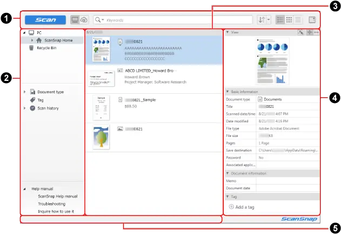Select the receipt Sample thumbnail

[101, 108]
